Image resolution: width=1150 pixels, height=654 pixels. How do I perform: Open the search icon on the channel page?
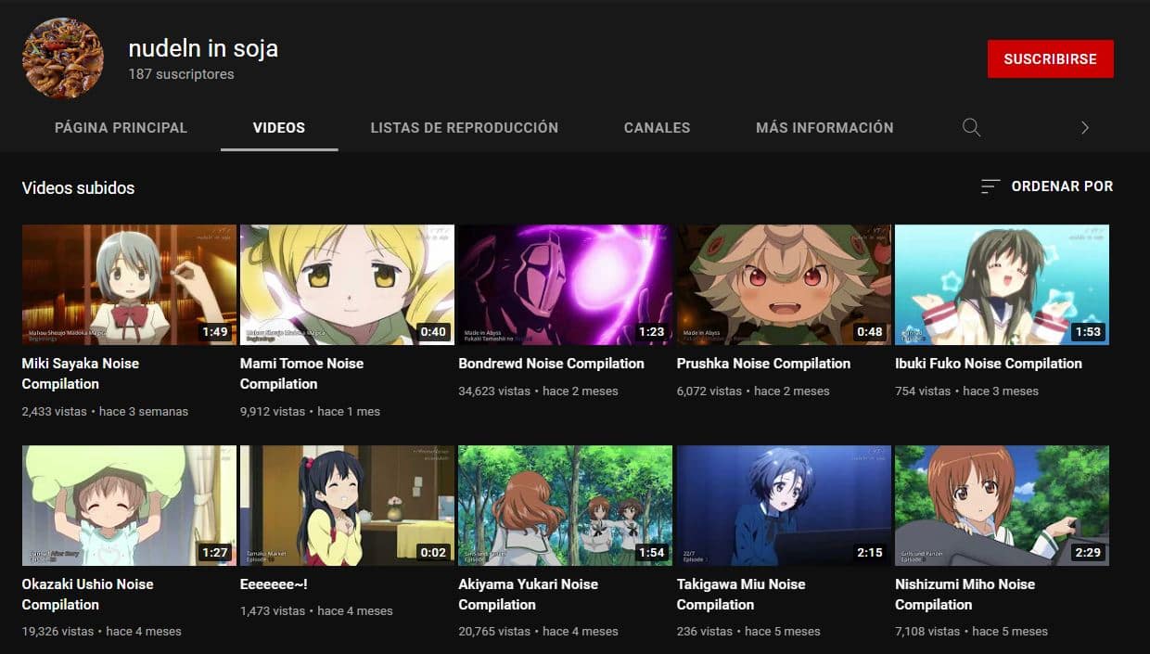(971, 127)
